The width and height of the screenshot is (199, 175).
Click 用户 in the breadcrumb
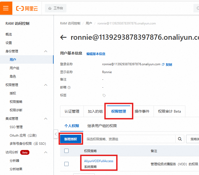[x=89, y=23]
